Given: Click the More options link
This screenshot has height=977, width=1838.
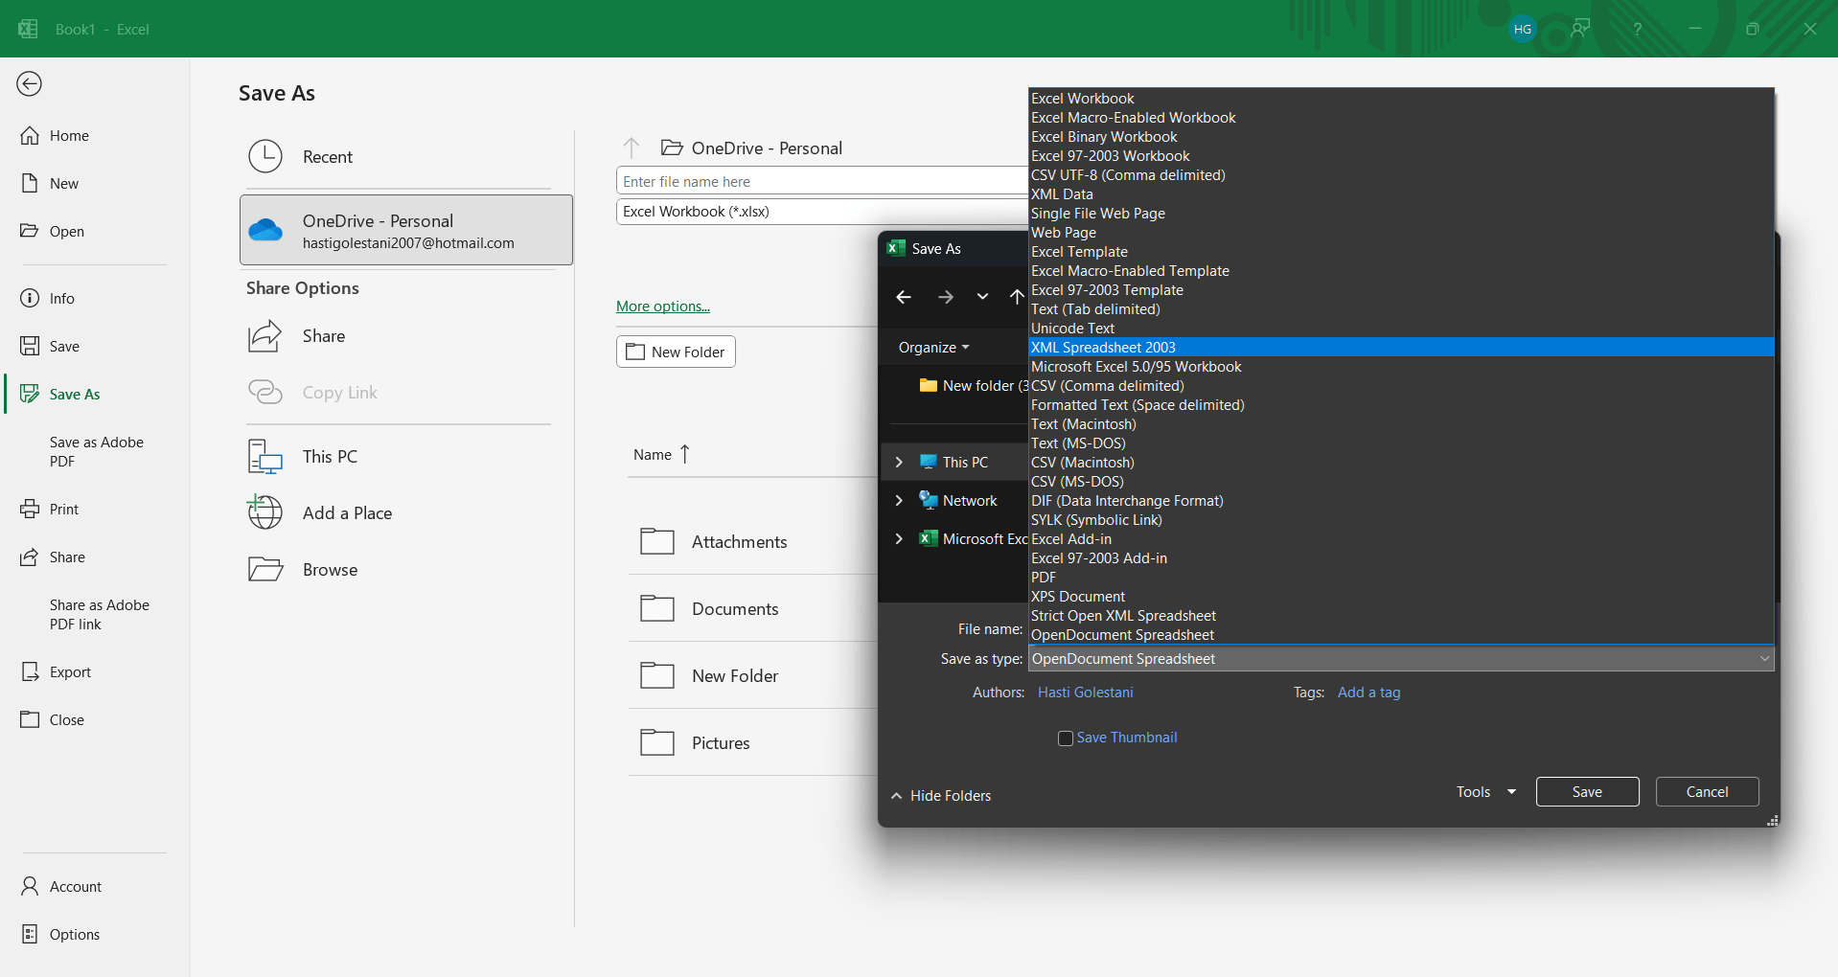Looking at the screenshot, I should pos(663,307).
